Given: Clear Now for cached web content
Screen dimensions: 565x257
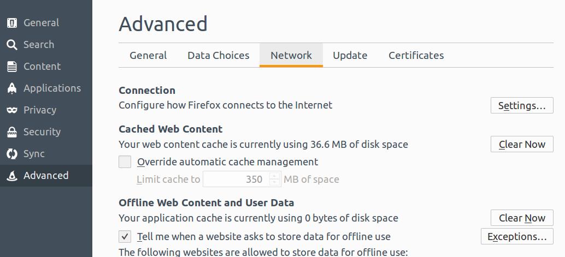Looking at the screenshot, I should point(522,145).
